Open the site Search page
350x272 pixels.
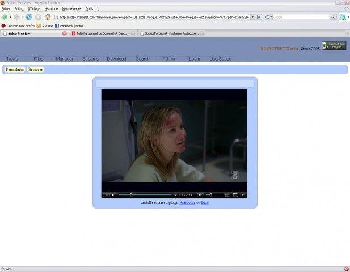(142, 59)
